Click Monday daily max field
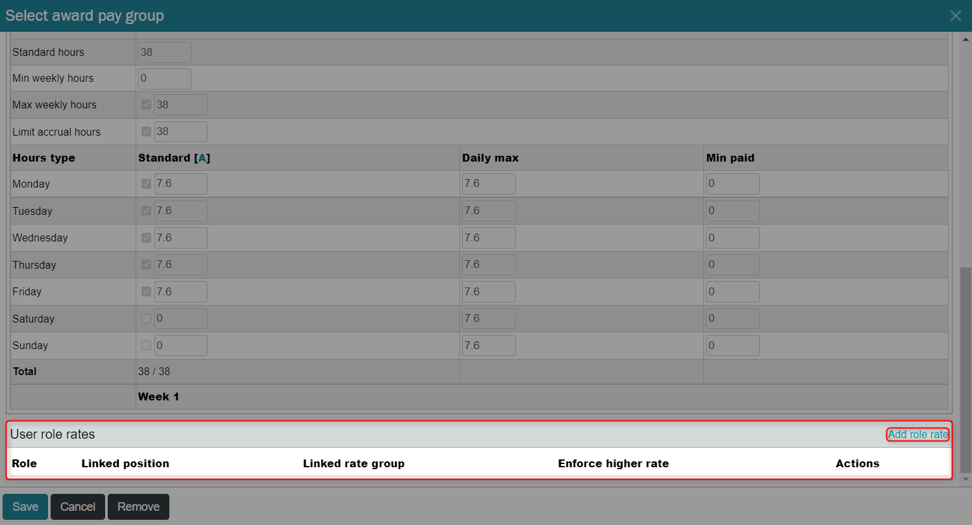Image resolution: width=972 pixels, height=525 pixels. tap(489, 184)
